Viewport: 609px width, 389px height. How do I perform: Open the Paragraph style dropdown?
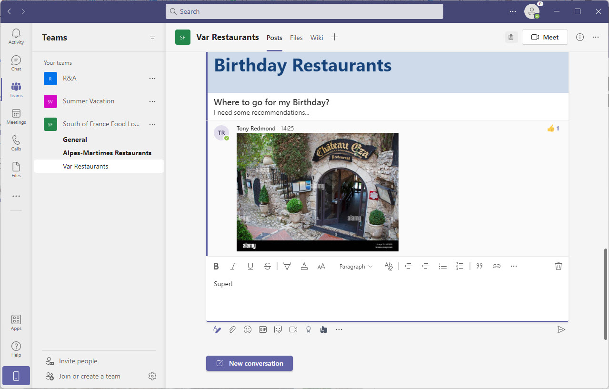(x=355, y=266)
